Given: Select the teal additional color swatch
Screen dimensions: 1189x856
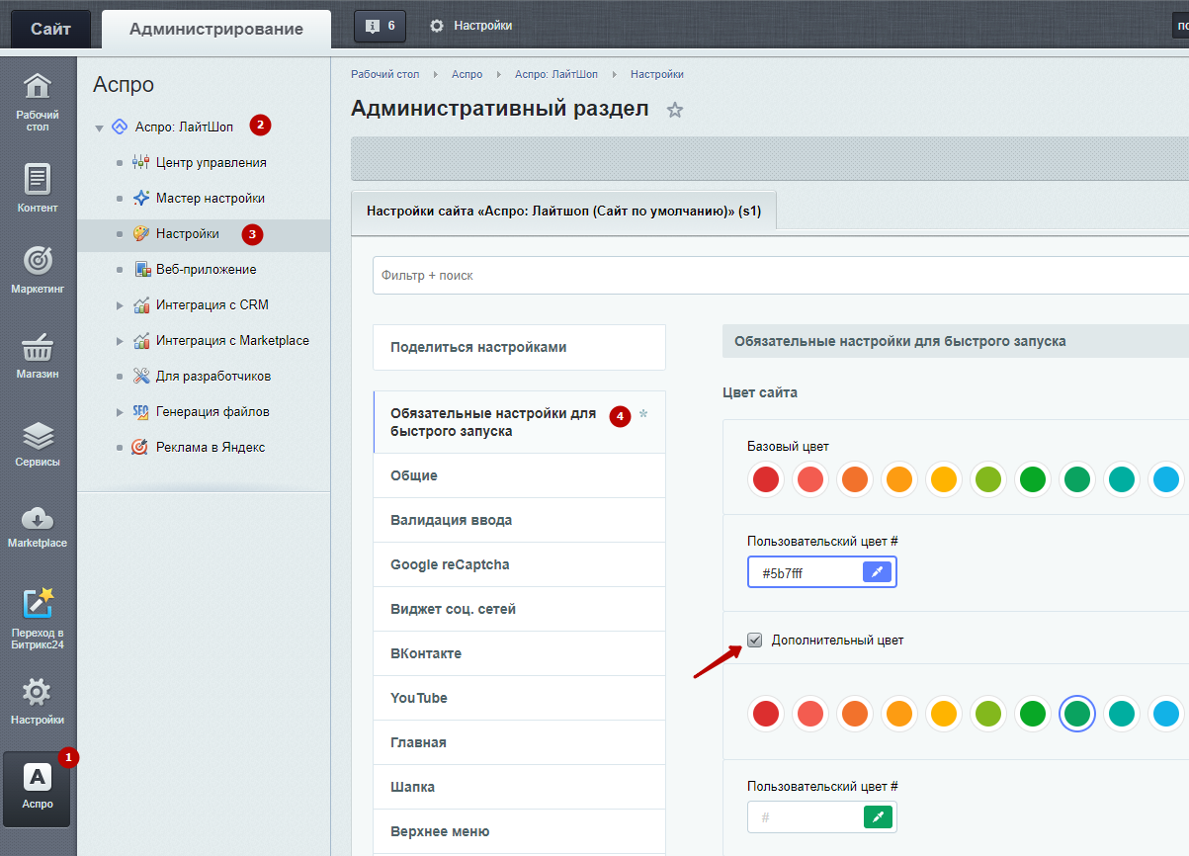Looking at the screenshot, I should (1122, 713).
